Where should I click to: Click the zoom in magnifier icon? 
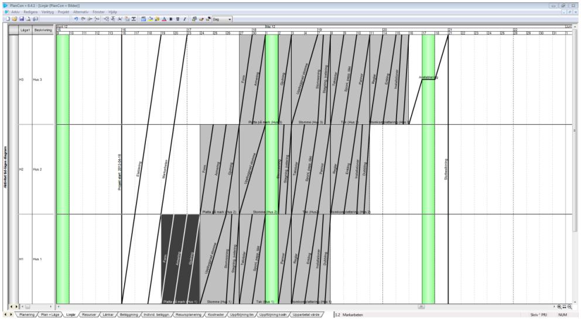click(x=559, y=307)
